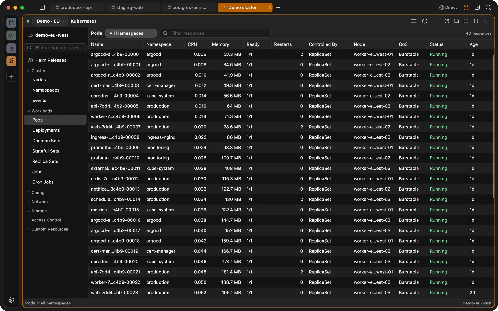Click the split vertical pane icon
Image resolution: width=498 pixels, height=311 pixels.
point(466,21)
